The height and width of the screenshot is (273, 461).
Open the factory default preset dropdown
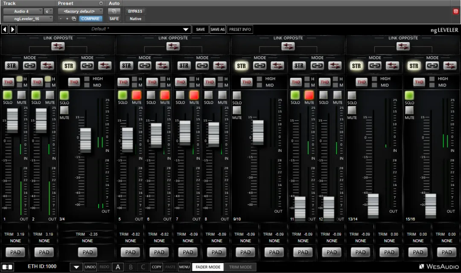(x=80, y=11)
